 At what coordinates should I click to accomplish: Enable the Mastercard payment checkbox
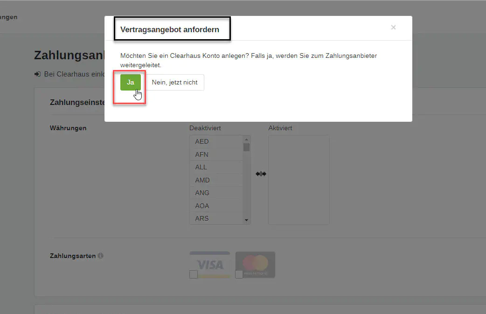pyautogui.click(x=239, y=275)
